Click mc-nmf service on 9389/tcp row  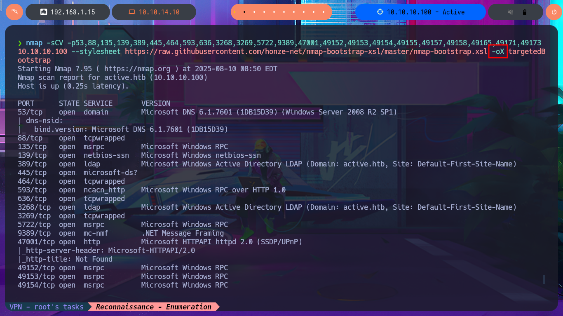click(x=96, y=233)
